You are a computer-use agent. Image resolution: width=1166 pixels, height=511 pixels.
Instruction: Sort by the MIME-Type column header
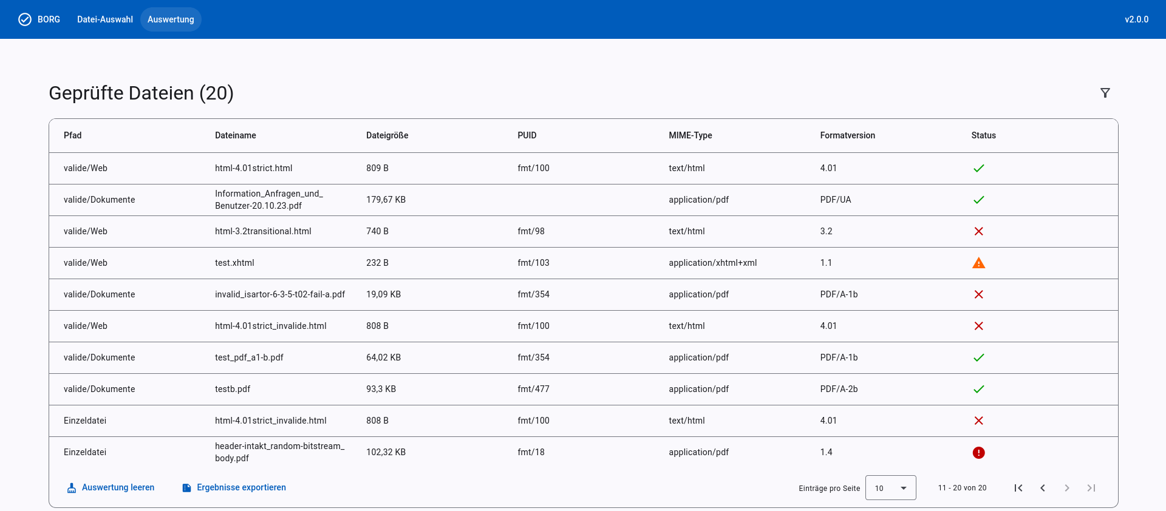coord(690,135)
